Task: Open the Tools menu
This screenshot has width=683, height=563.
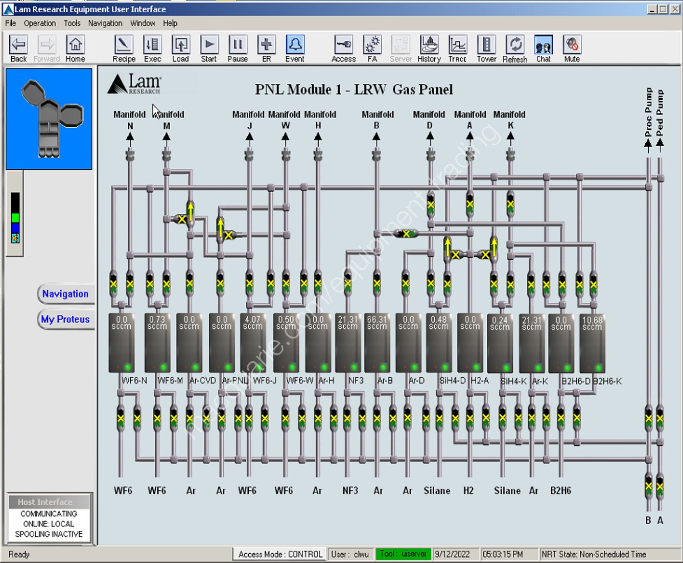Action: click(x=72, y=23)
